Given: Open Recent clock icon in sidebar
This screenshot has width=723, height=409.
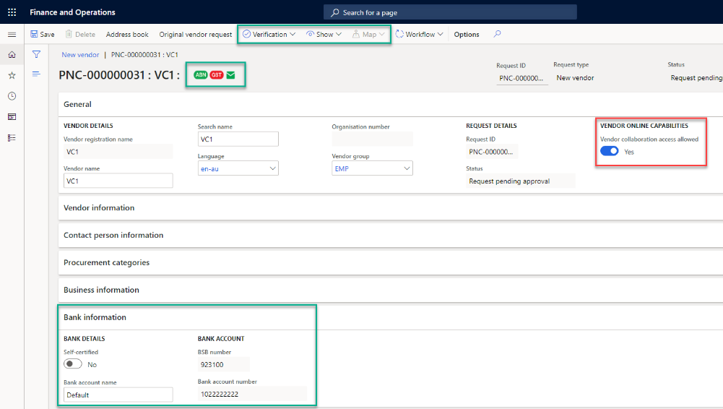Looking at the screenshot, I should click(x=12, y=96).
